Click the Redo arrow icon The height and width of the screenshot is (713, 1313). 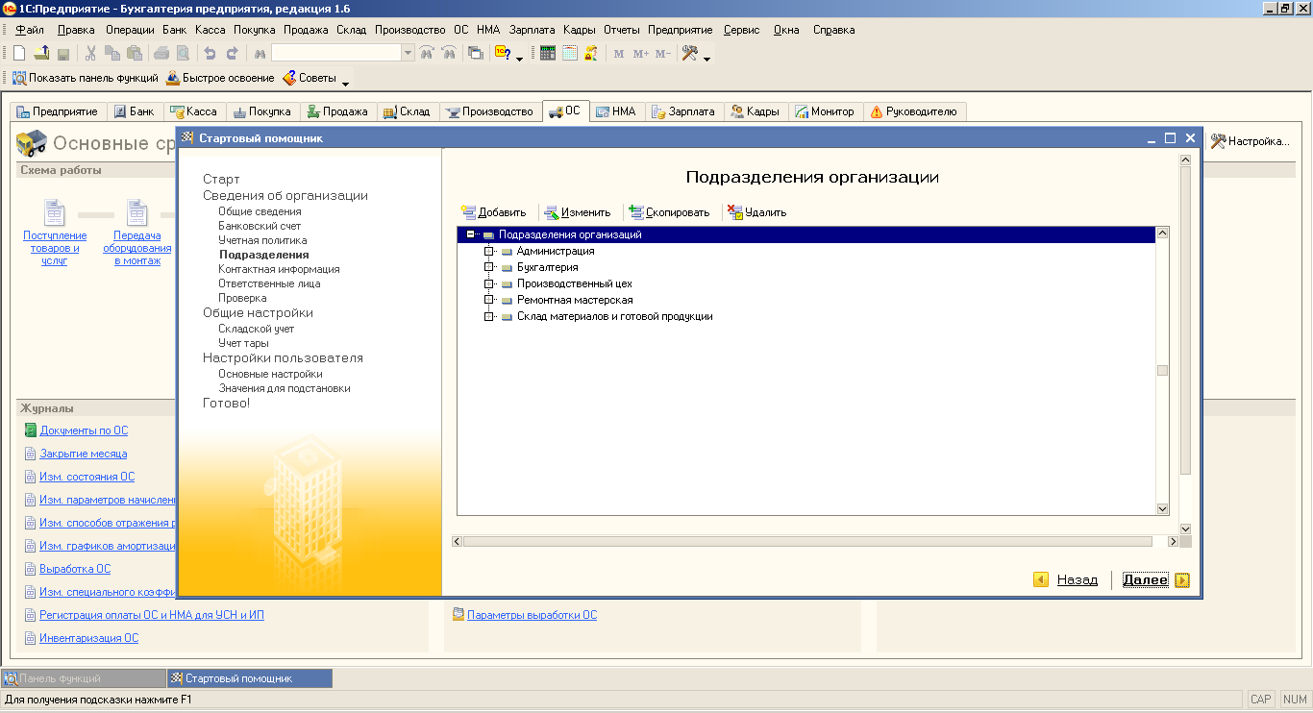(232, 54)
